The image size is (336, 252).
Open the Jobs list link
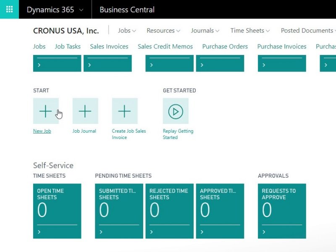[x=39, y=47]
